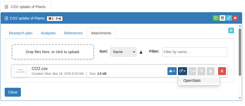Switch to the Analyses tab
Image resolution: width=245 pixels, height=106 pixels.
point(48,33)
